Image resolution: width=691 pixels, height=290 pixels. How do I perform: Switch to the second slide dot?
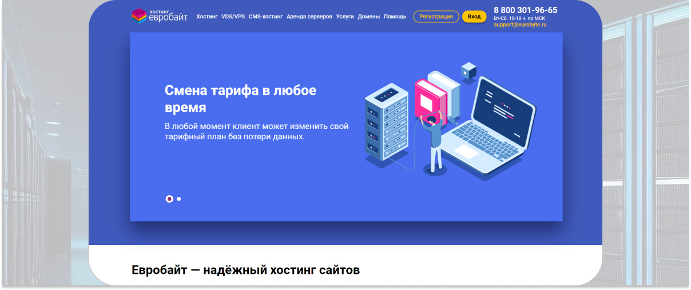pyautogui.click(x=179, y=199)
